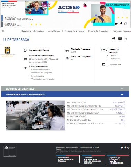Click graduation cap icon by Matrícula Postgrado
The height and width of the screenshot is (167, 131).
[67, 58]
